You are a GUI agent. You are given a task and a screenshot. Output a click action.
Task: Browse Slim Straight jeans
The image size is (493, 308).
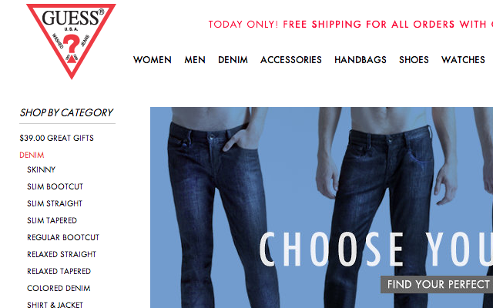click(55, 203)
